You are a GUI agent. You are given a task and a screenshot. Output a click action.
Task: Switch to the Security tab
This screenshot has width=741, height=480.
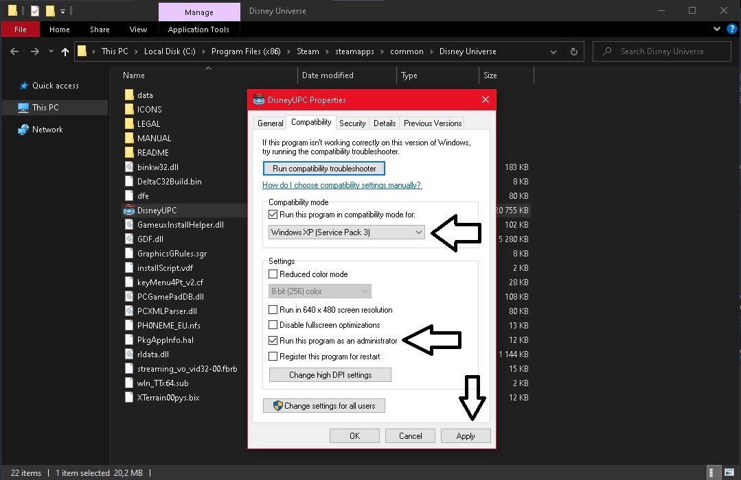coord(352,123)
